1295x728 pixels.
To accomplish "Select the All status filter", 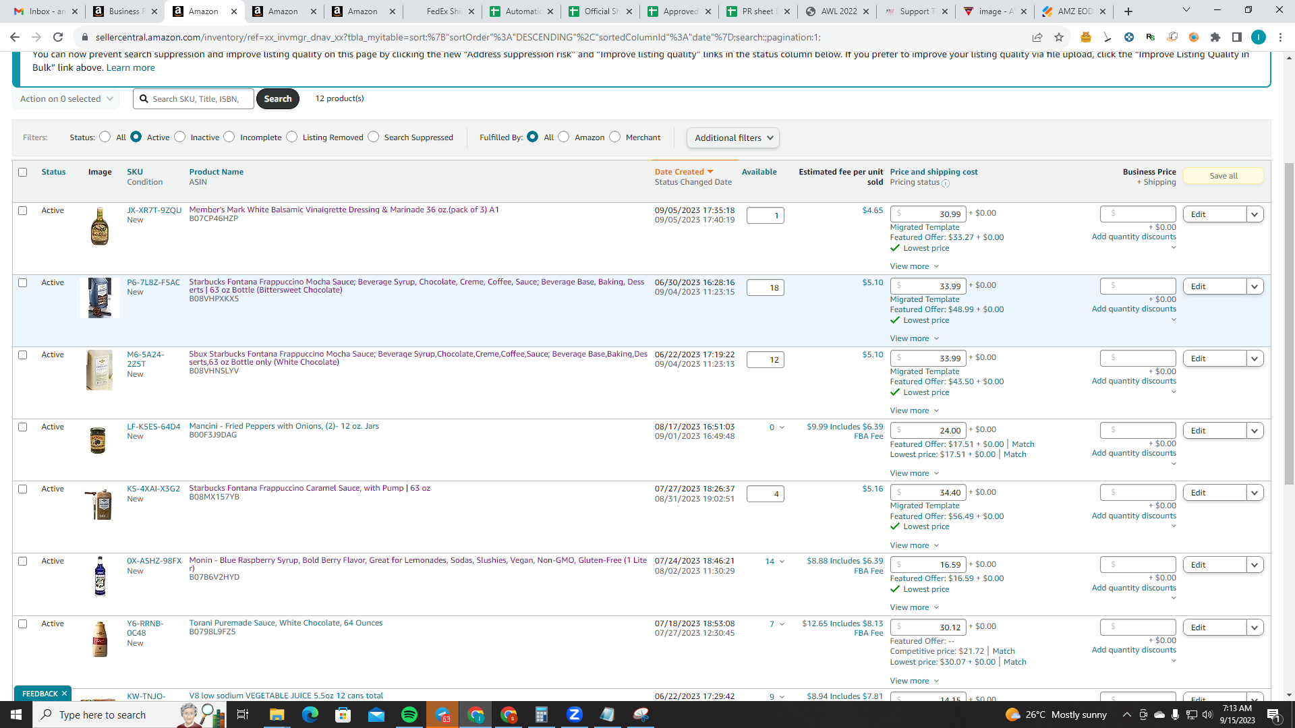I will [105, 137].
